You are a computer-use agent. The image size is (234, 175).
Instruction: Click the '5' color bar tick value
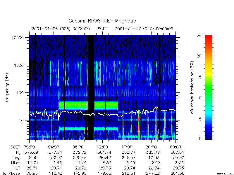pyautogui.click(x=200, y=119)
